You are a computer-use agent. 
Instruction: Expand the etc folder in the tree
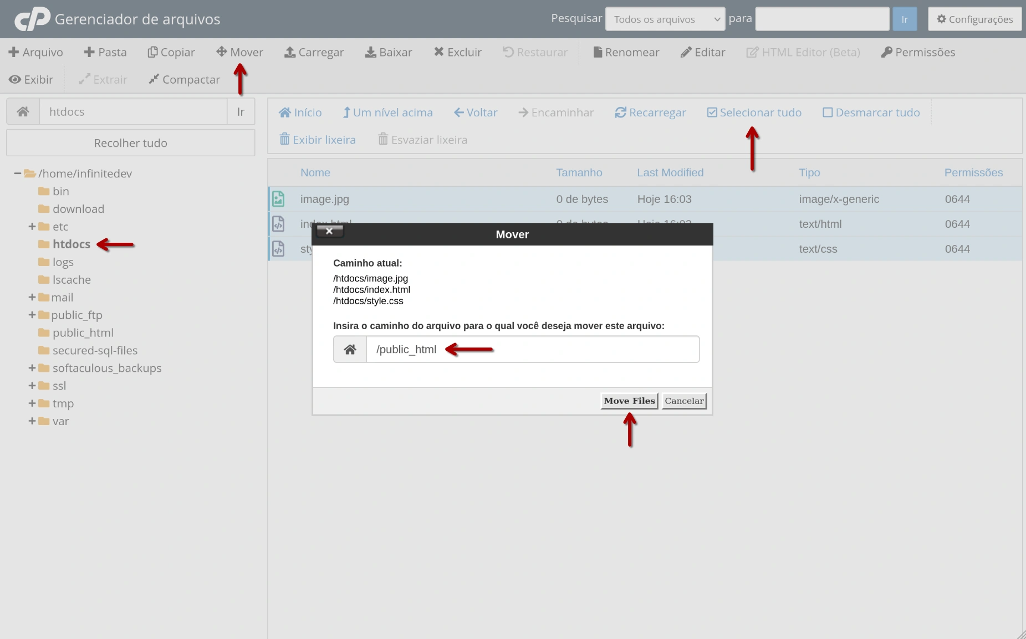point(32,226)
